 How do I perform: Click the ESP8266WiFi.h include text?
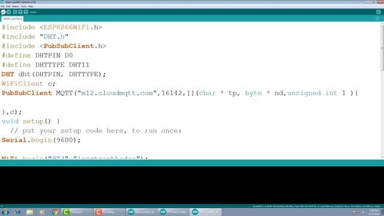pyautogui.click(x=71, y=27)
